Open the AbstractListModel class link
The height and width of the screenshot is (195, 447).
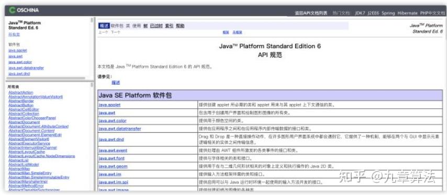pyautogui.click(x=24, y=165)
